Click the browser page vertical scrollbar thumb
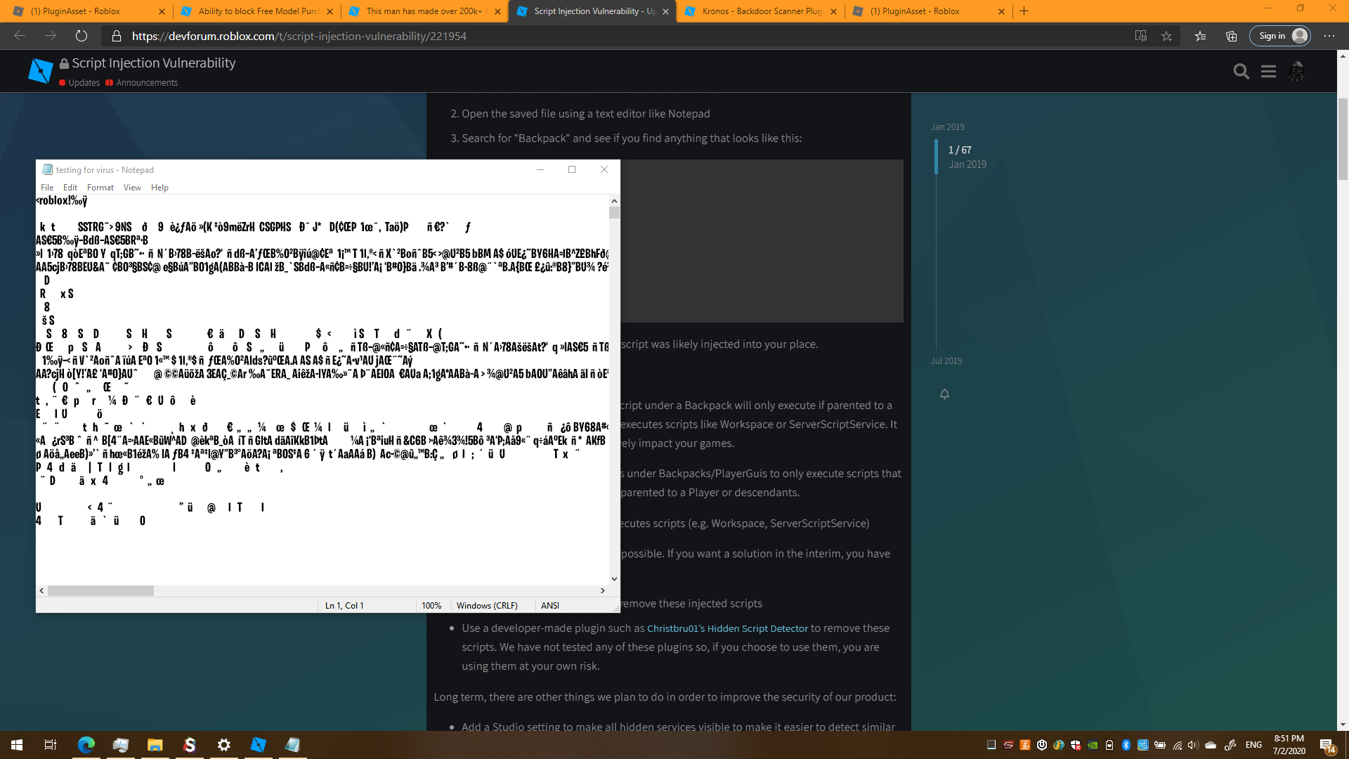The width and height of the screenshot is (1349, 759). tap(1343, 139)
